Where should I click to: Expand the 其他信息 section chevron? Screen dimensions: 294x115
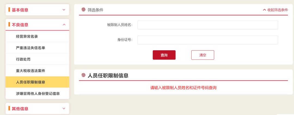(64, 108)
